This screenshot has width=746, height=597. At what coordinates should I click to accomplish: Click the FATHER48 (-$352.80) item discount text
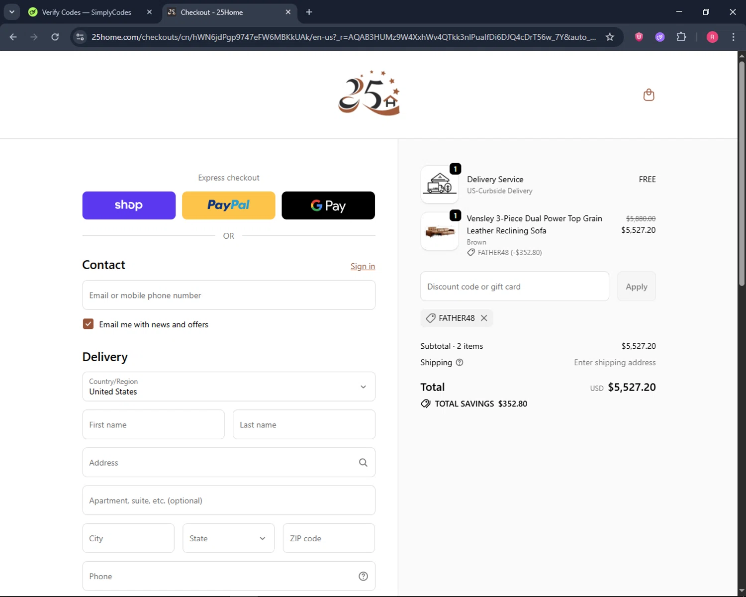(x=510, y=253)
